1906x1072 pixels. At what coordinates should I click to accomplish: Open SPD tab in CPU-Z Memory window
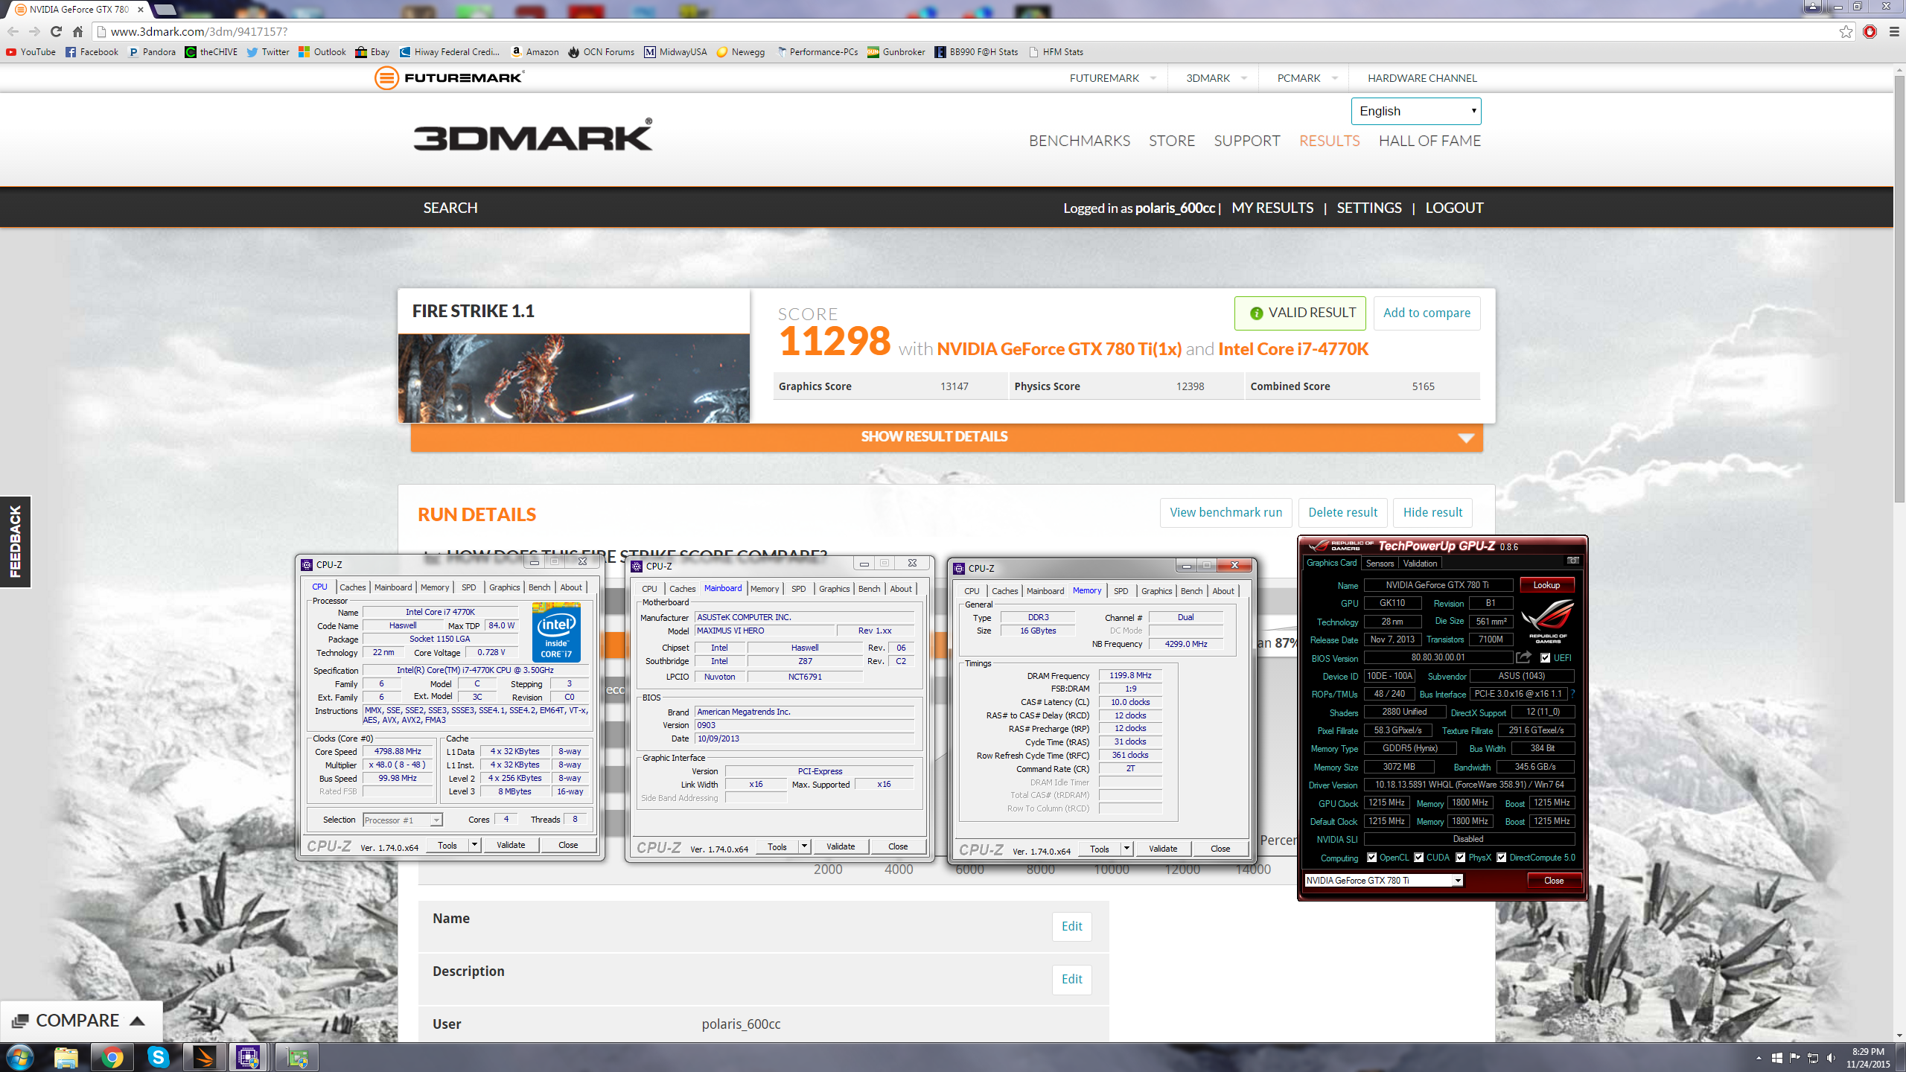[x=1121, y=591]
